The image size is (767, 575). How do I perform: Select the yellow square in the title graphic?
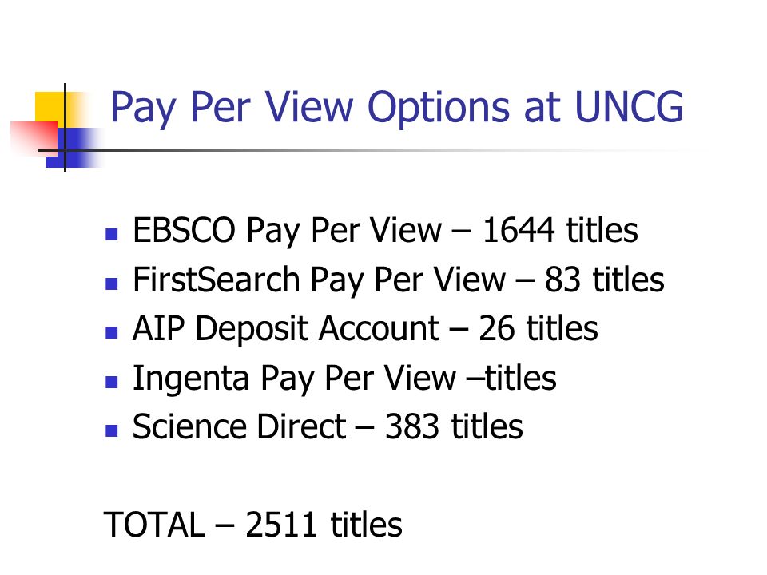point(52,109)
